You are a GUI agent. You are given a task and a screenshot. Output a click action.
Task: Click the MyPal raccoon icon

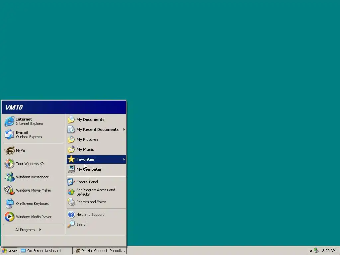9,150
